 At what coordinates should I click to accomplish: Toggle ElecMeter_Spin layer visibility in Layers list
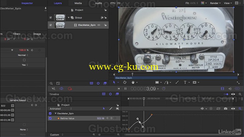click(x=51, y=25)
